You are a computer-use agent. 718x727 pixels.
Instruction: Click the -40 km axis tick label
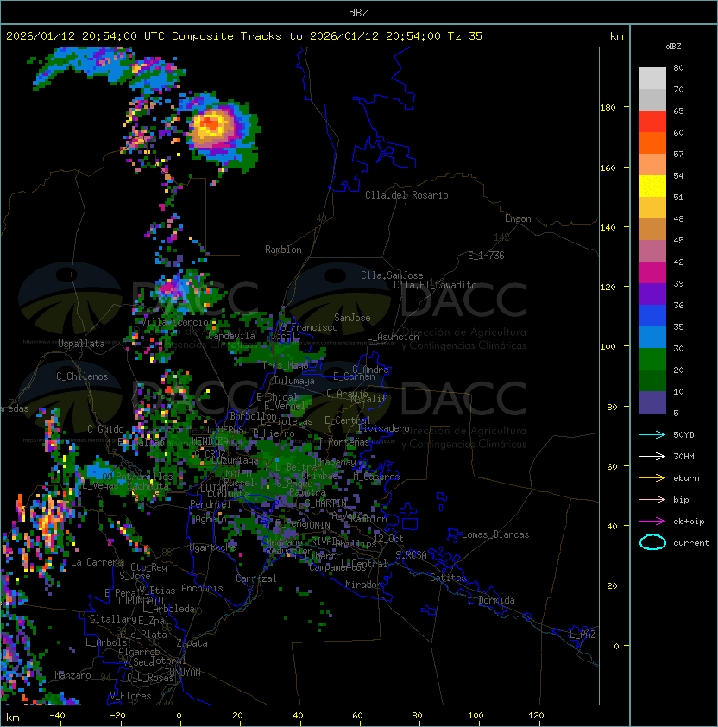click(58, 716)
